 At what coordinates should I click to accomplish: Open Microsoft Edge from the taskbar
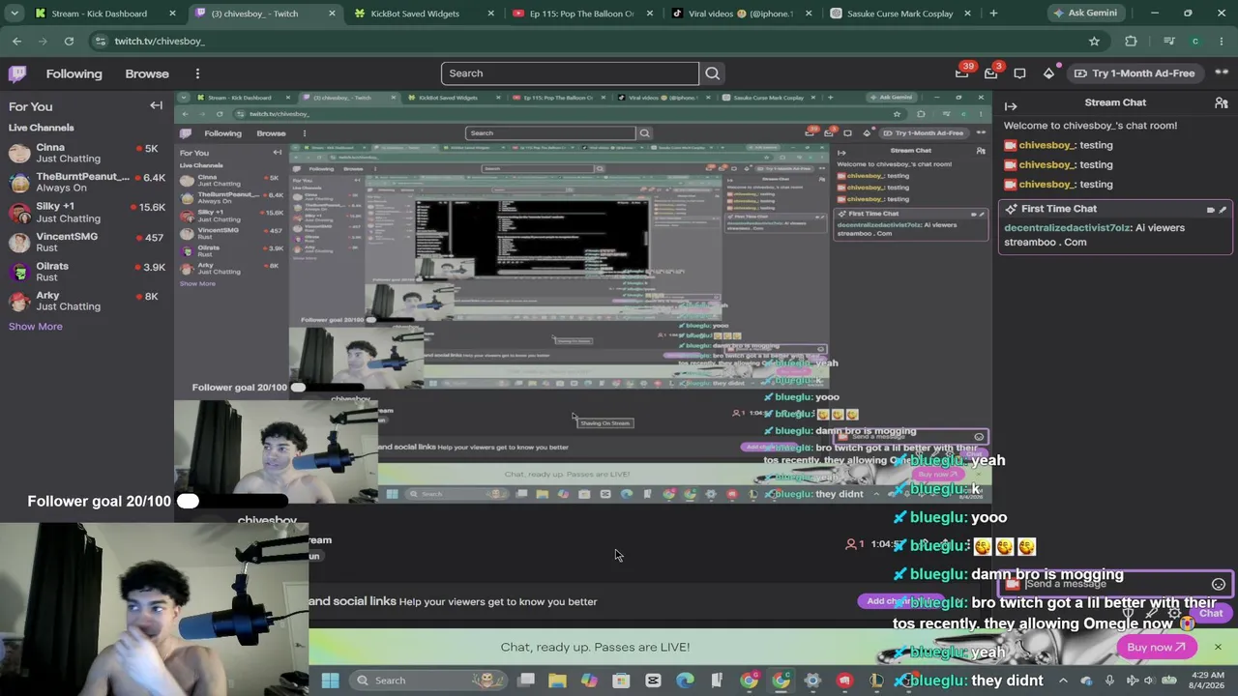[685, 681]
